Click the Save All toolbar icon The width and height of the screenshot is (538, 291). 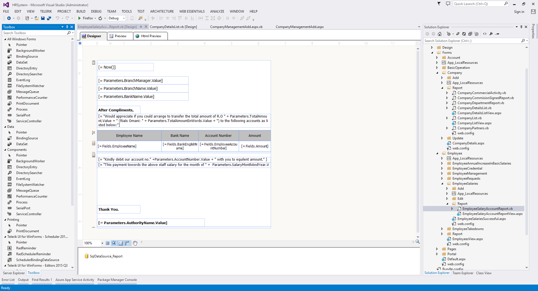tap(49, 18)
